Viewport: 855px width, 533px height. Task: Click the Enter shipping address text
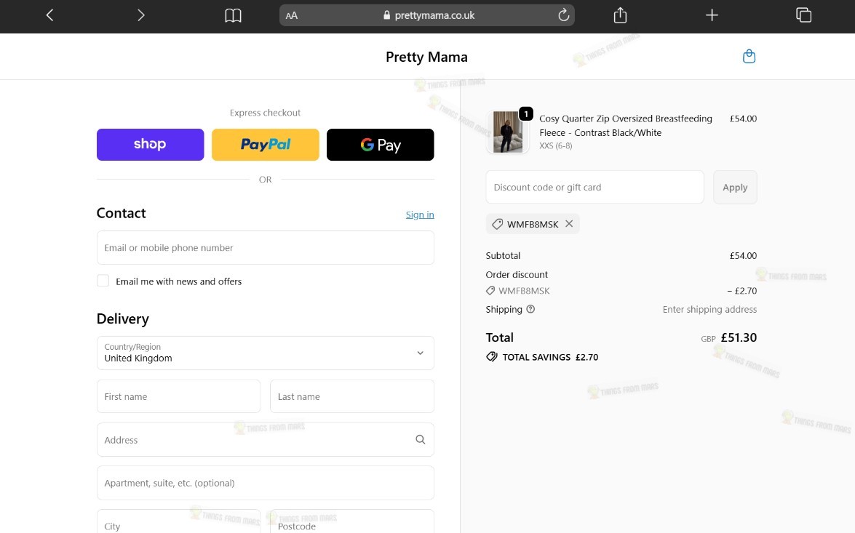tap(709, 309)
